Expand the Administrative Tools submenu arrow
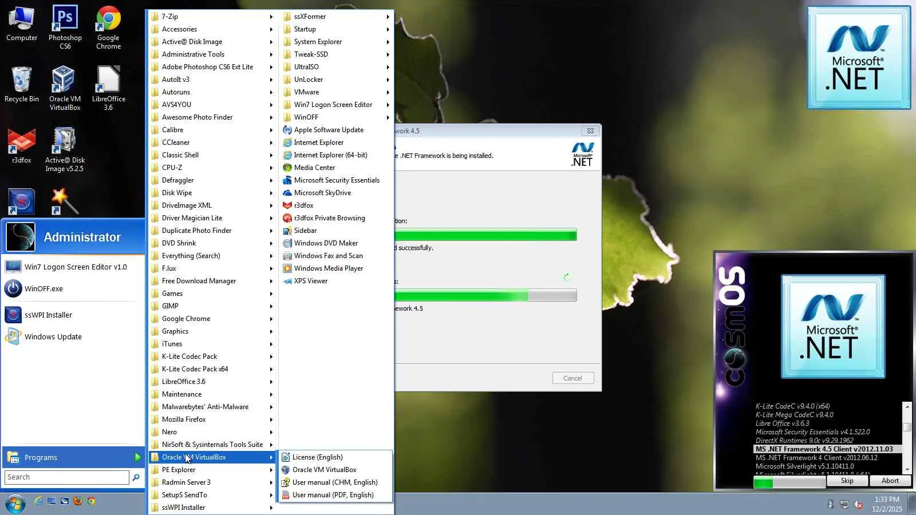Viewport: 916px width, 515px height. (x=271, y=54)
